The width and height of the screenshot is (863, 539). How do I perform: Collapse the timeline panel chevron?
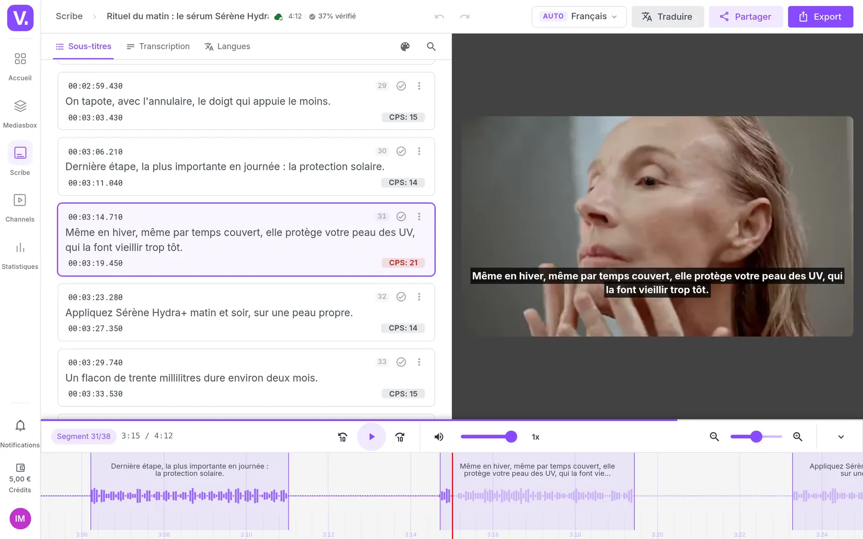tap(841, 437)
